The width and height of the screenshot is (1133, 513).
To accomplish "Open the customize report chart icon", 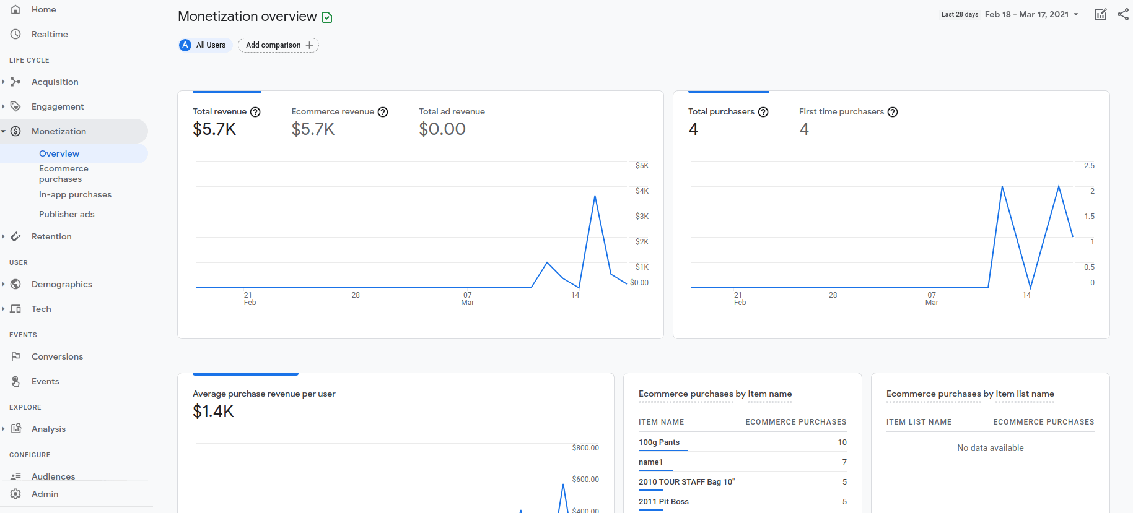I will pos(1100,14).
